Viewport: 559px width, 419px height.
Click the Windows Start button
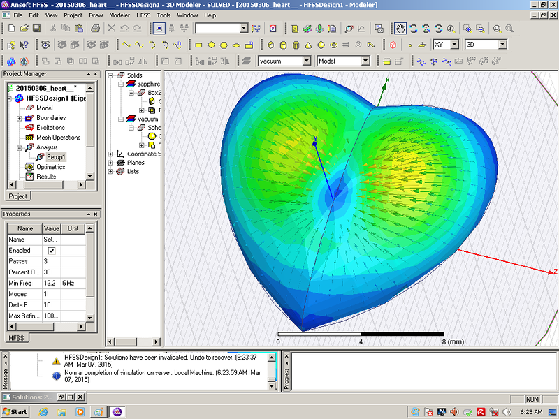(15, 411)
